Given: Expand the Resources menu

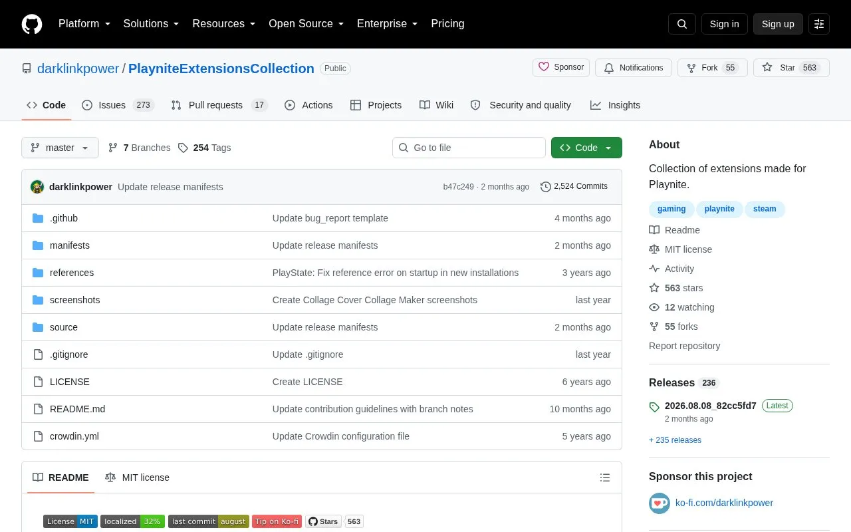Looking at the screenshot, I should coord(224,24).
